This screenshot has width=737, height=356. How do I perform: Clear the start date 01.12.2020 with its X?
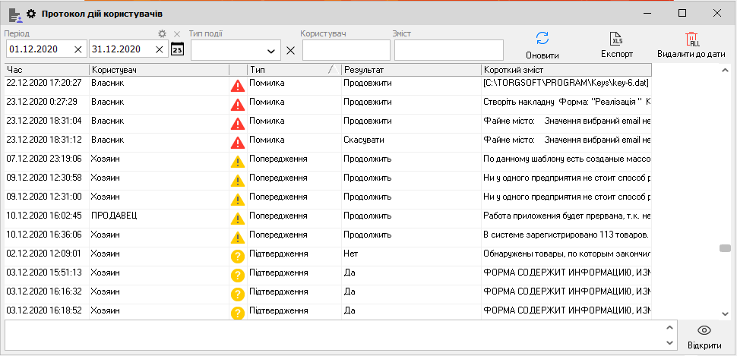(x=78, y=49)
